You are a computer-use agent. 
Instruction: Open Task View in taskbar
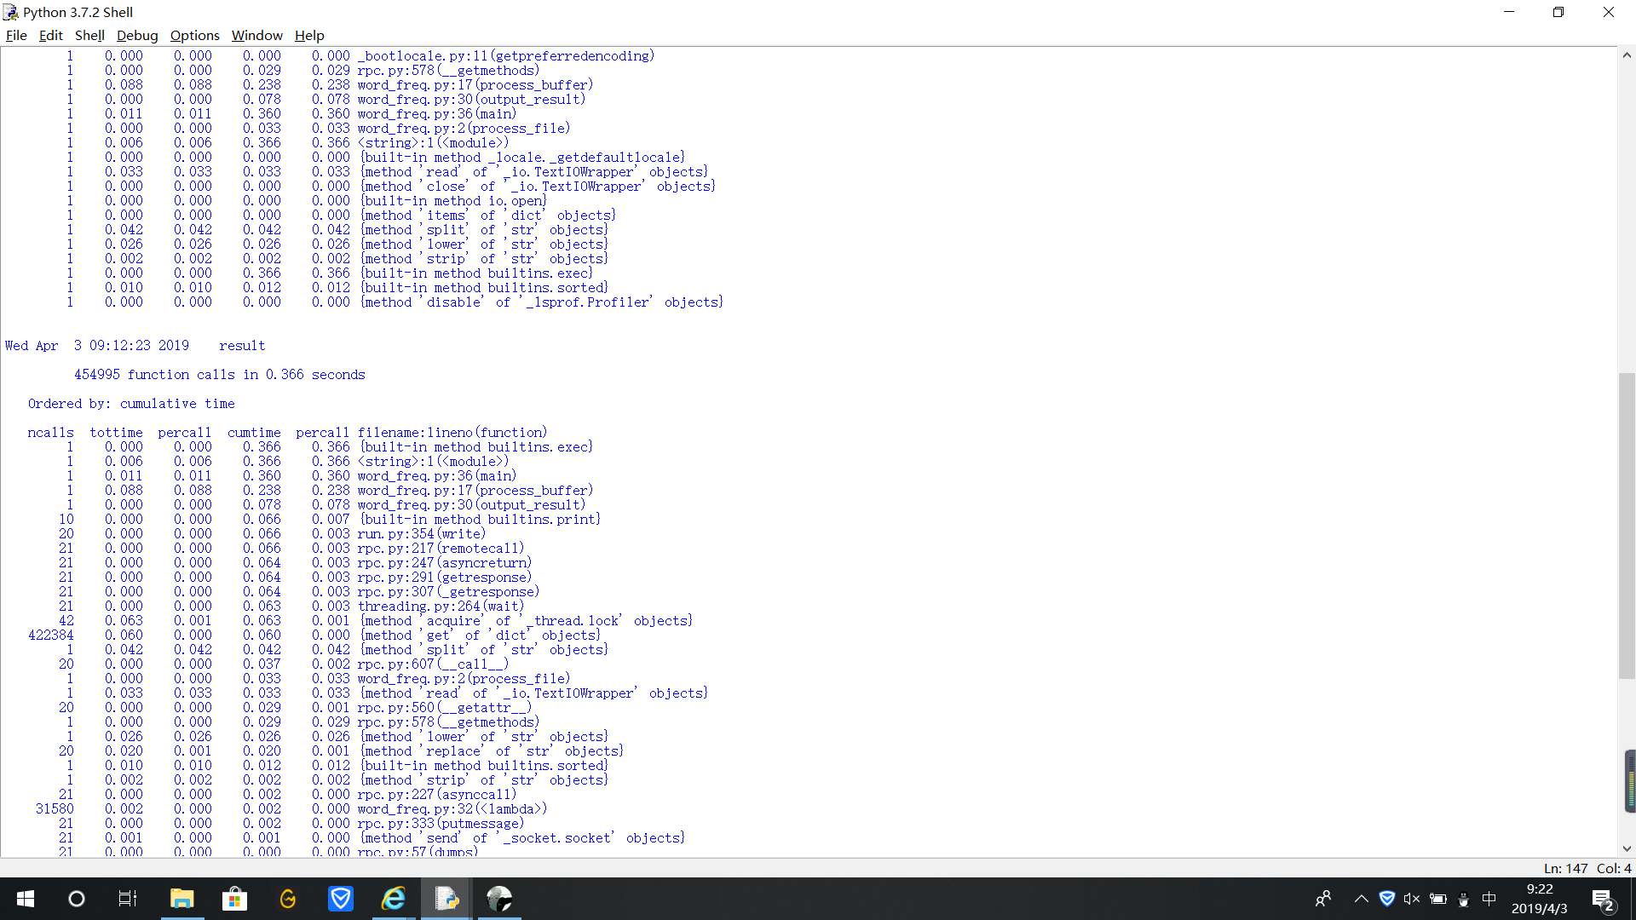[128, 899]
